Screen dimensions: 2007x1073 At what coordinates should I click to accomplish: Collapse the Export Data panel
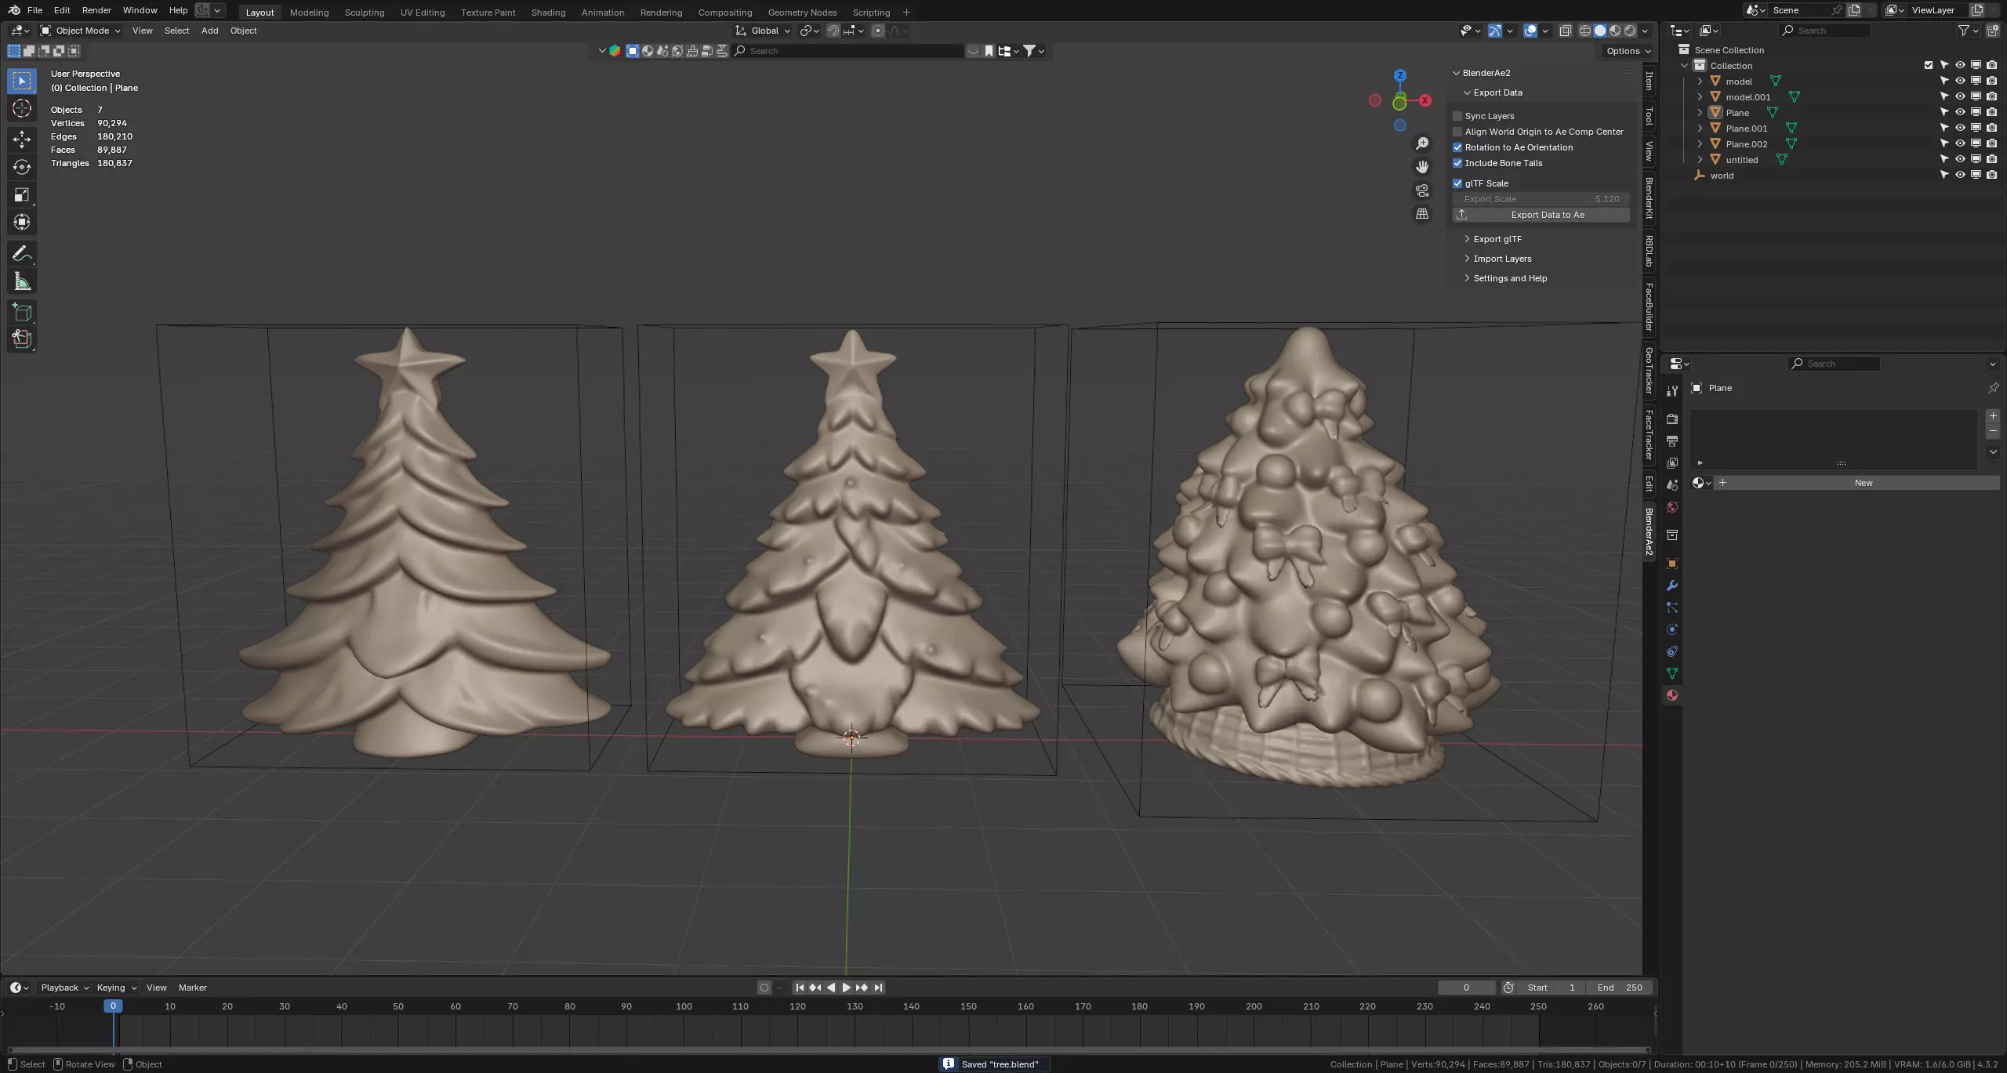pyautogui.click(x=1497, y=92)
